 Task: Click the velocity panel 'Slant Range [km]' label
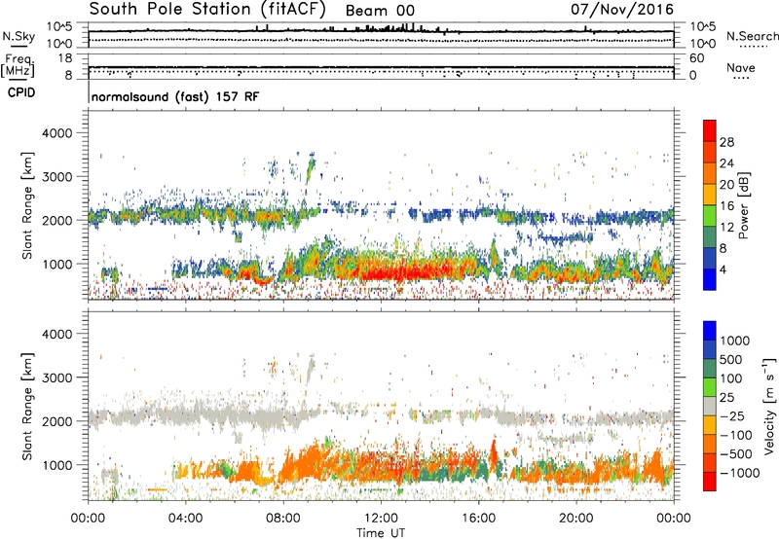tap(27, 407)
